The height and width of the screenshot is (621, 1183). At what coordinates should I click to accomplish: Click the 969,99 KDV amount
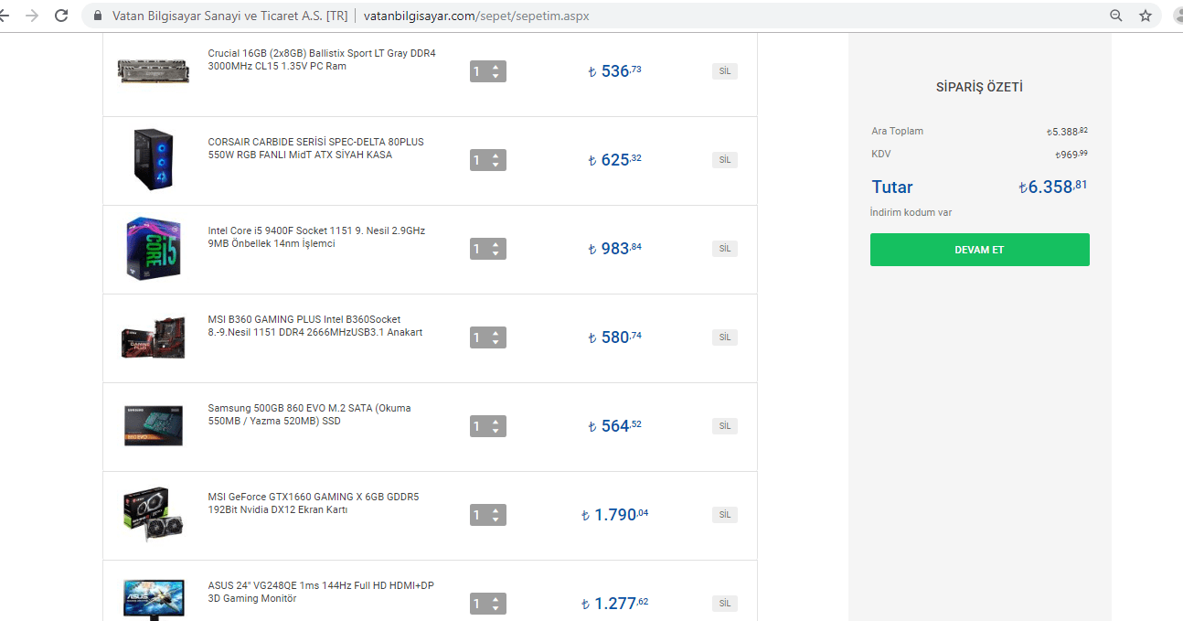(x=1071, y=154)
